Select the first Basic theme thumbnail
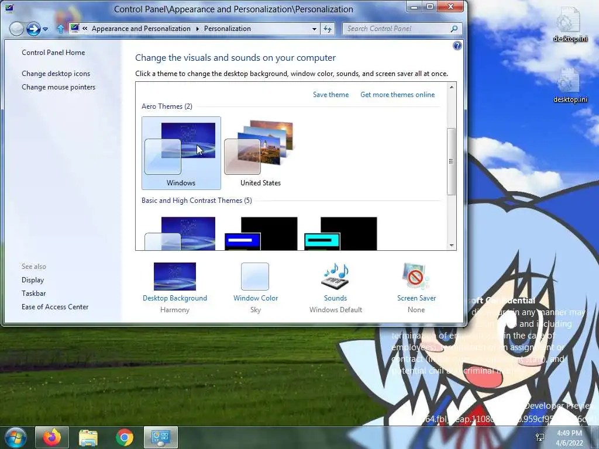The width and height of the screenshot is (599, 449). click(x=180, y=234)
